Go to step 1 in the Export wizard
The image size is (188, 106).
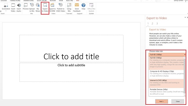click(148, 24)
